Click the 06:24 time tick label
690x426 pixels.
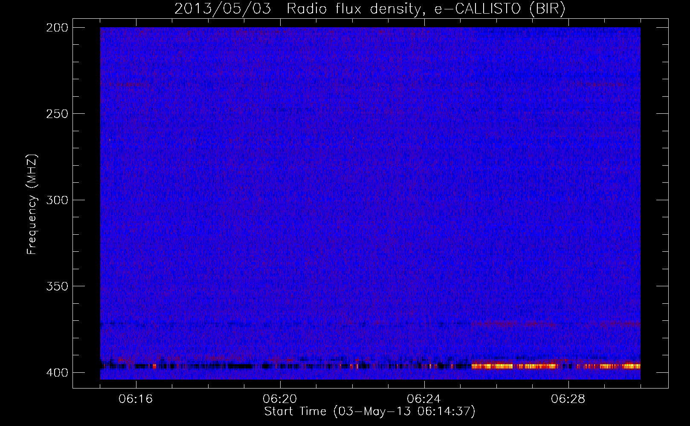pos(424,399)
